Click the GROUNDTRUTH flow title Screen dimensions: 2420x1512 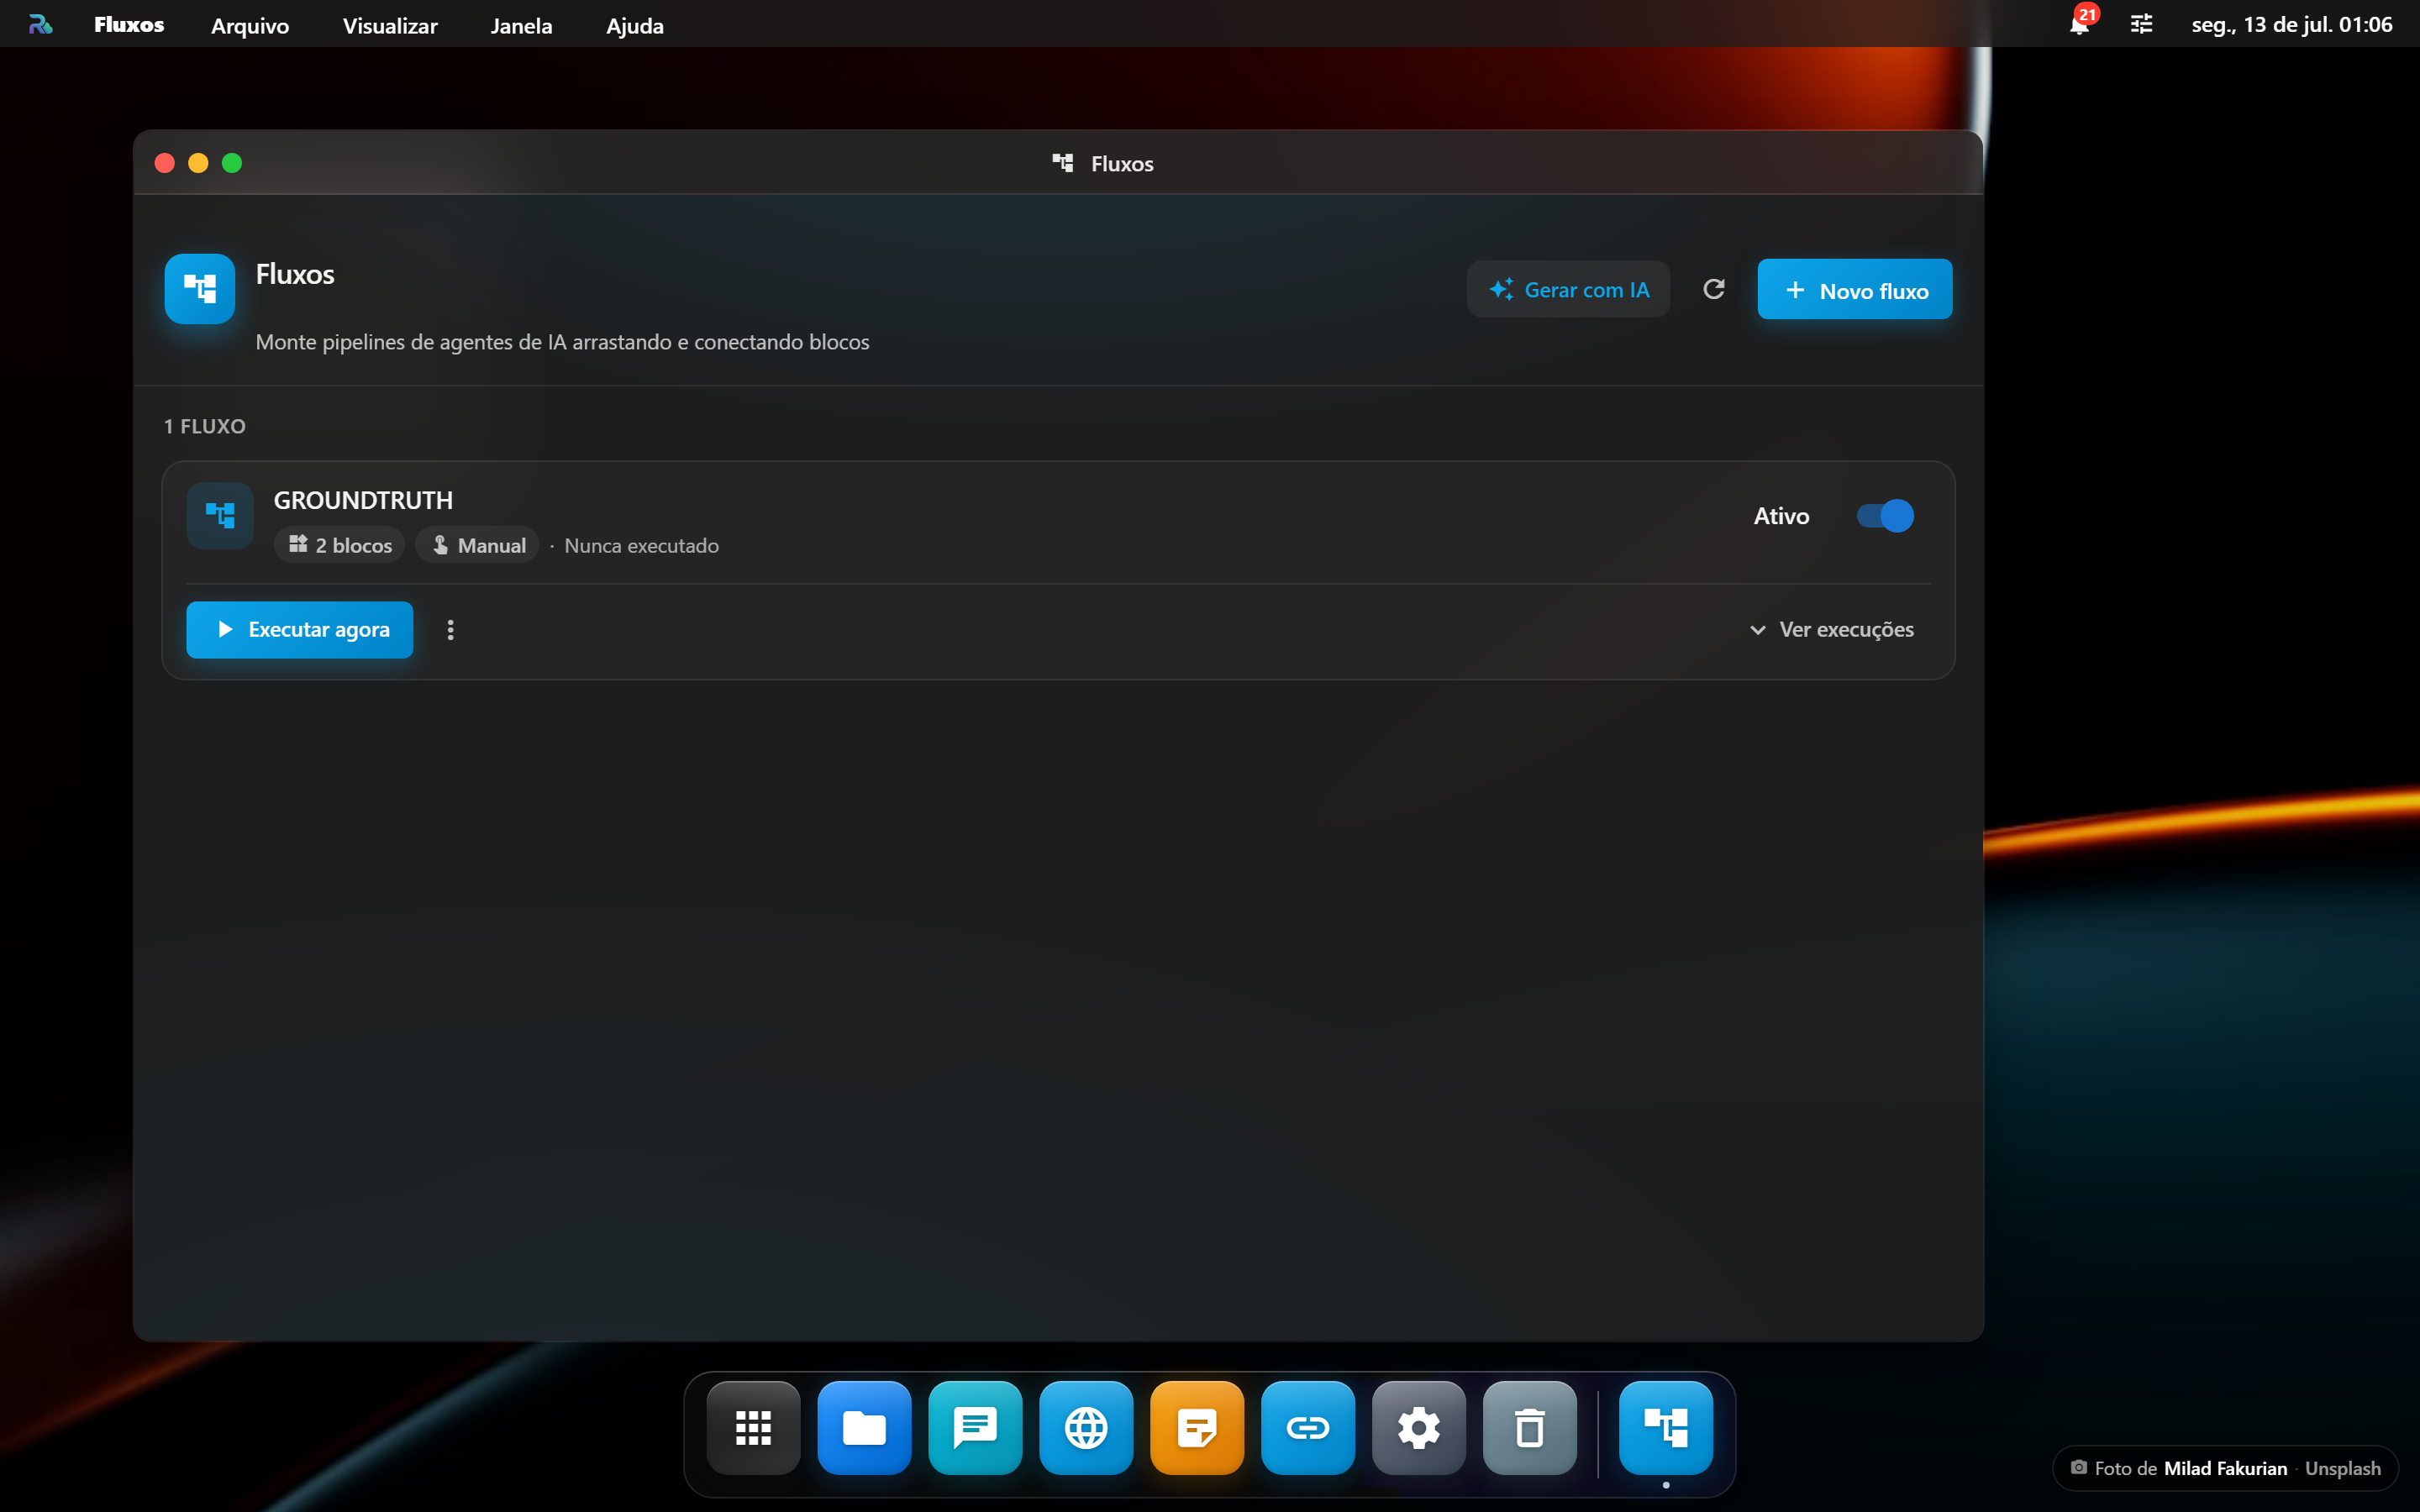pos(363,500)
